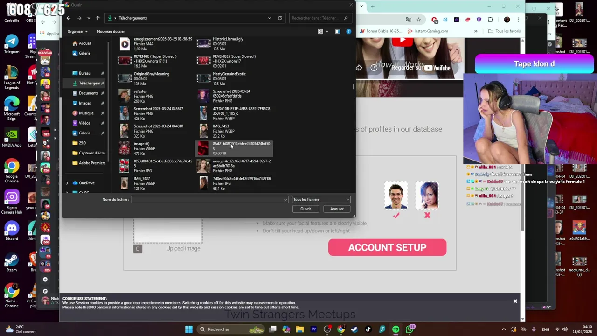597x336 pixels.
Task: Click the Nom du fichier input field
Action: 209,200
